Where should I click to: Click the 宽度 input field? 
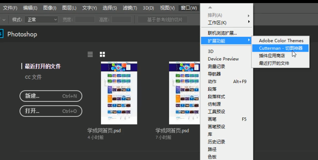[85, 20]
